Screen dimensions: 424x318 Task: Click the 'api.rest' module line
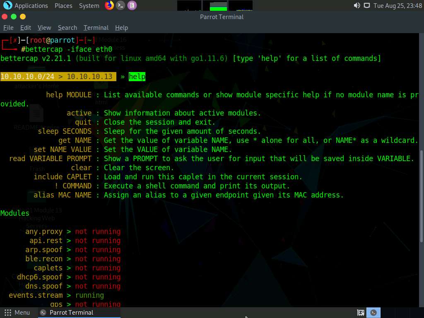[75, 241]
